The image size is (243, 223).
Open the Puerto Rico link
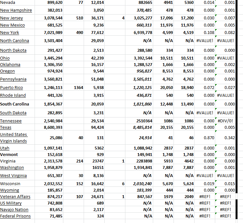pos(11,88)
